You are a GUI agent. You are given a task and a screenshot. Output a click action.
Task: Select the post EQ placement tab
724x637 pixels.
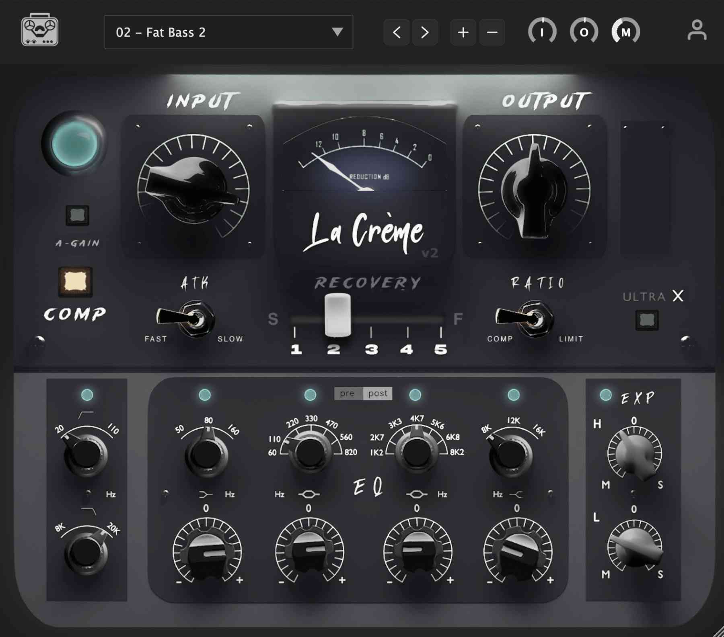click(x=377, y=393)
